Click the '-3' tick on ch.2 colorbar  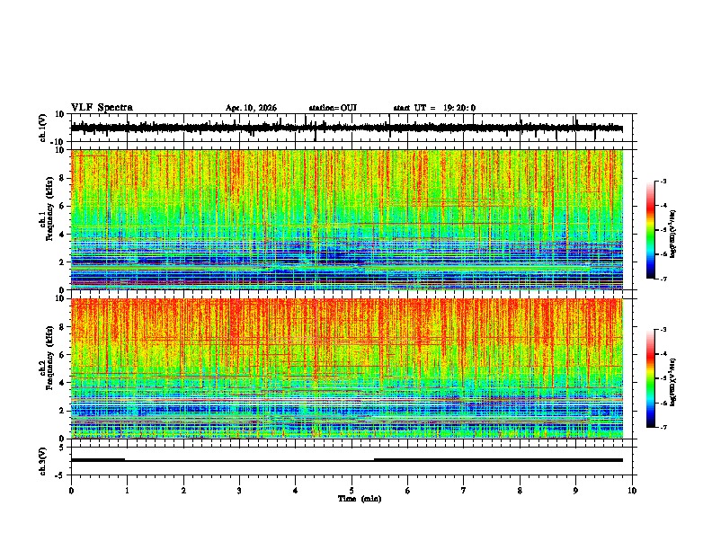point(663,330)
